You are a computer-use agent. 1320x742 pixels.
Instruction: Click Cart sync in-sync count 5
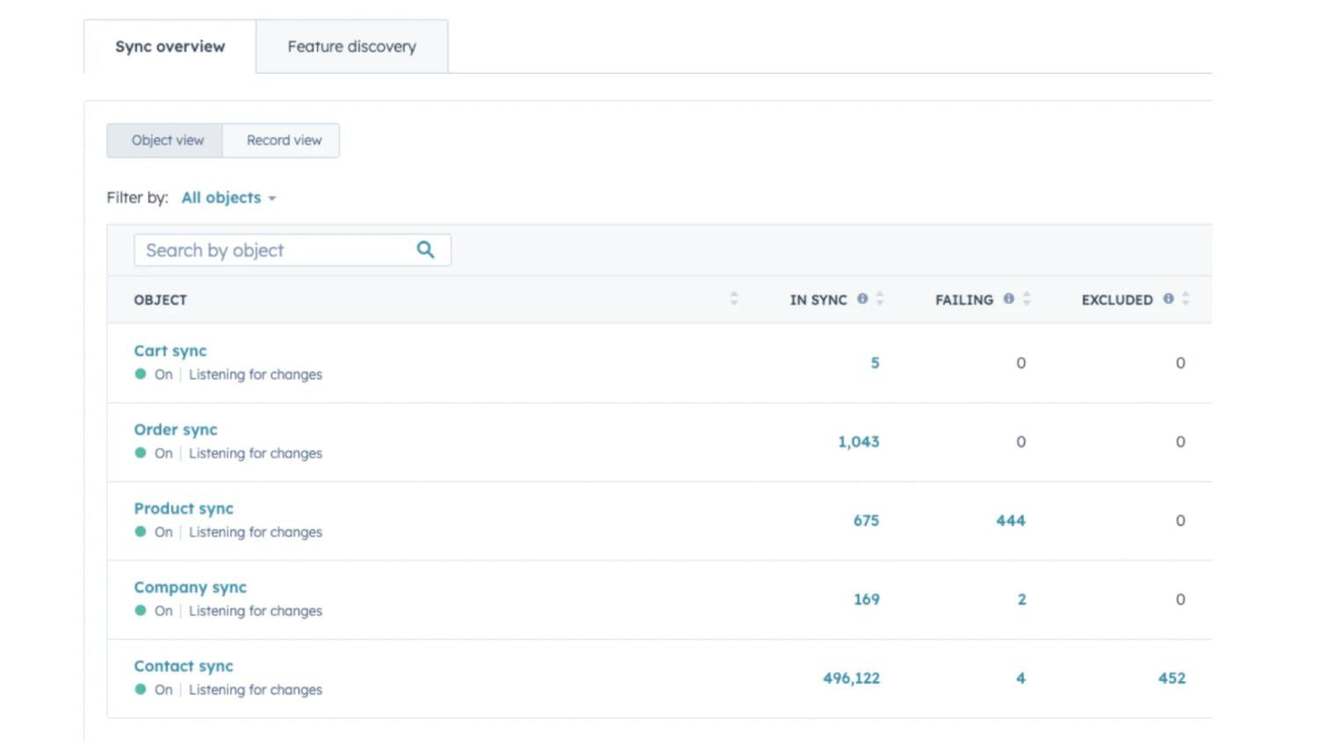coord(875,363)
